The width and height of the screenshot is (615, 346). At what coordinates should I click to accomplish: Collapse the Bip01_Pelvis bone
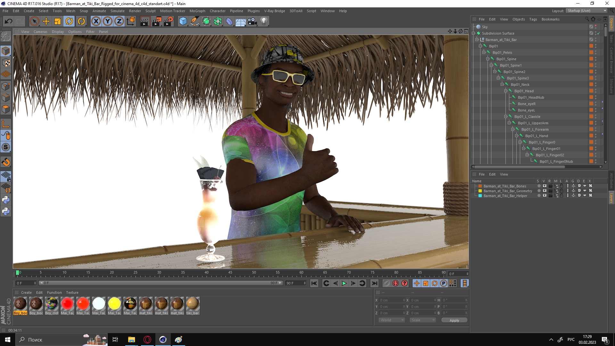[x=484, y=52]
